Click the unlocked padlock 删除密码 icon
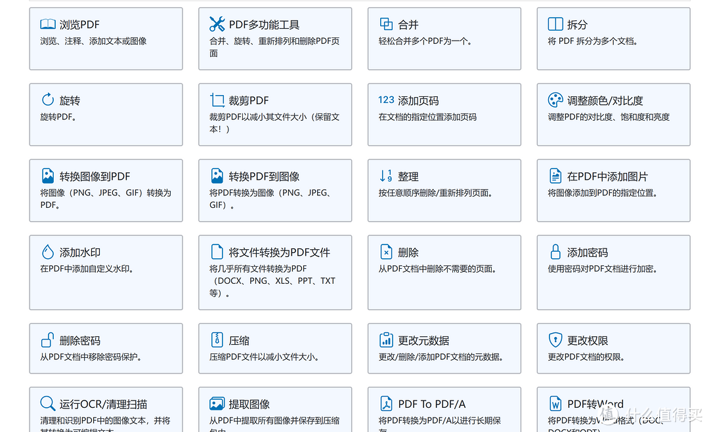 coord(48,340)
